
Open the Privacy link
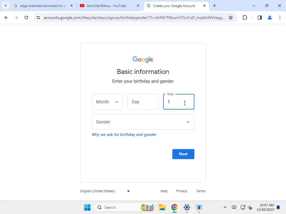point(182,191)
